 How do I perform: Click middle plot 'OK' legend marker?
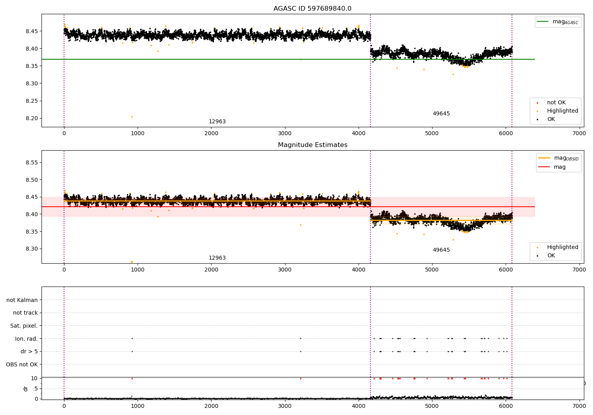[537, 256]
